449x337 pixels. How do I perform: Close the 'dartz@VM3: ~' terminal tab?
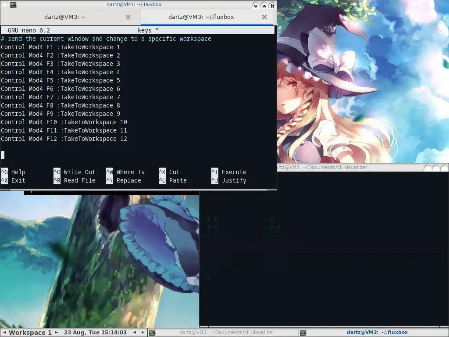(x=128, y=17)
